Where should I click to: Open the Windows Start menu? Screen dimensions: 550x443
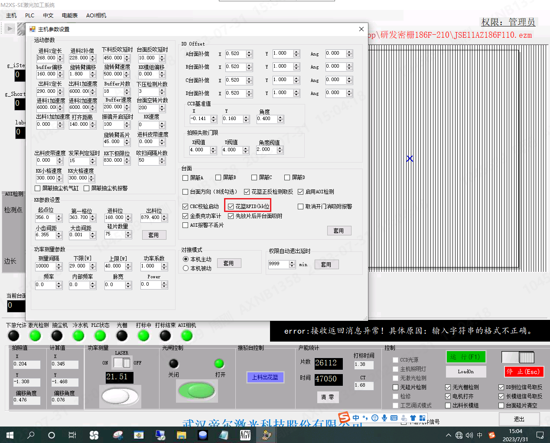click(x=10, y=435)
